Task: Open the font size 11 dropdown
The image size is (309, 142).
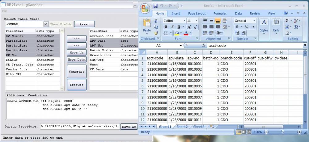Action: [x=197, y=21]
